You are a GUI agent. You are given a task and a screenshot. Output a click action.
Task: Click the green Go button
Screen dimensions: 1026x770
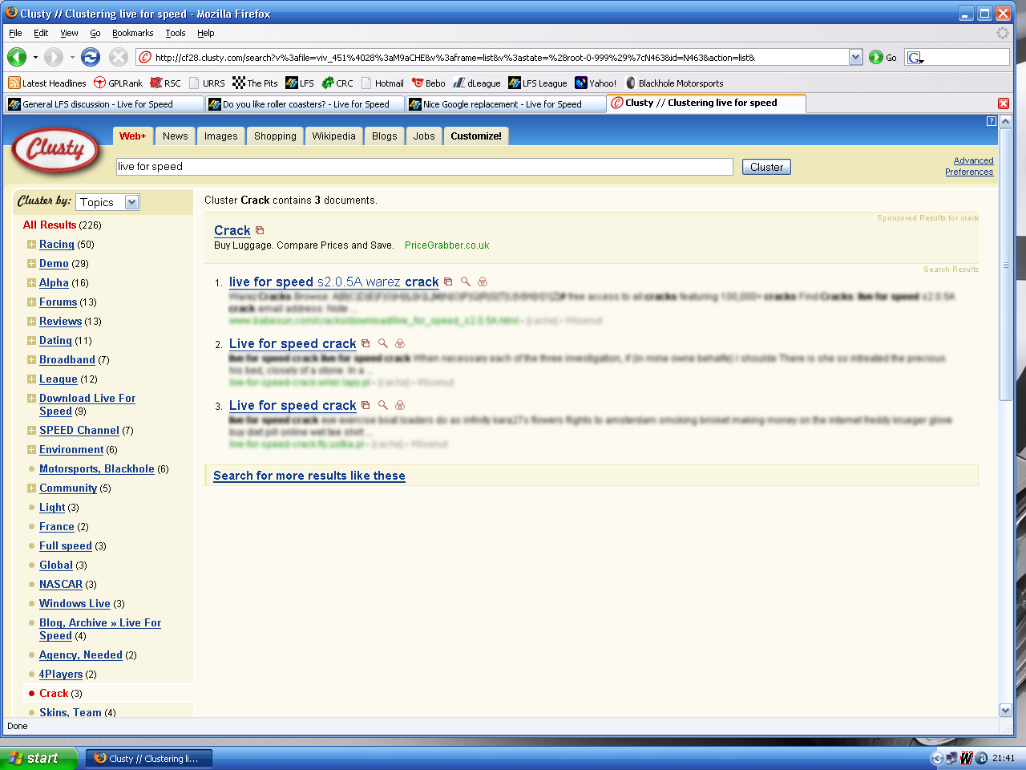[x=883, y=58]
